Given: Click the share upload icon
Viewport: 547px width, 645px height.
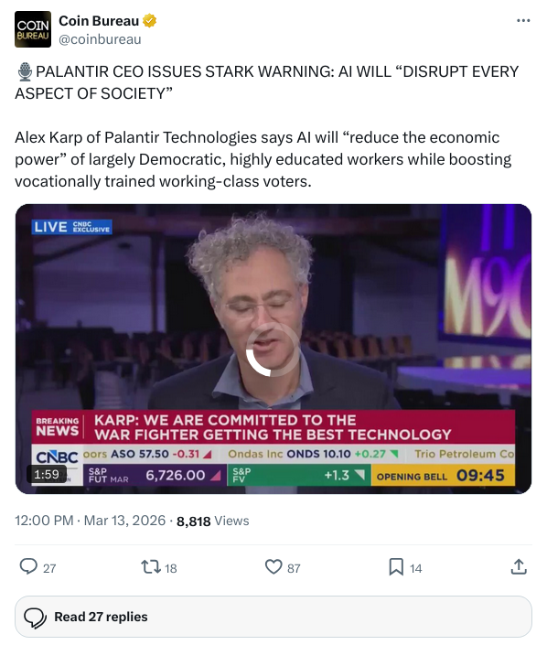Looking at the screenshot, I should (x=519, y=566).
